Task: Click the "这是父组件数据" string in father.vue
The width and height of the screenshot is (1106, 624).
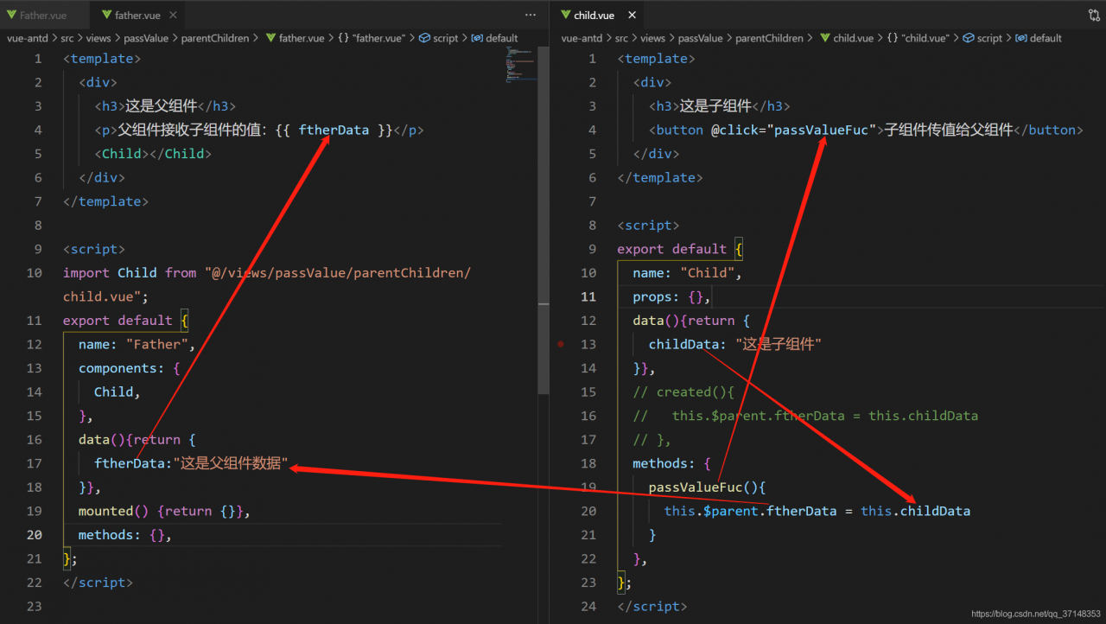Action: coord(231,463)
